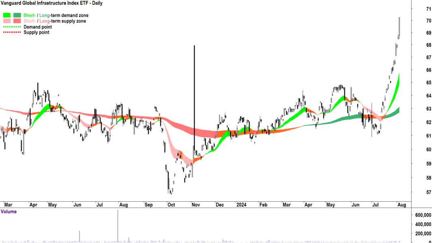432x243 pixels.
Task: Click the Dec month label on the time axis
Action: pyautogui.click(x=220, y=205)
